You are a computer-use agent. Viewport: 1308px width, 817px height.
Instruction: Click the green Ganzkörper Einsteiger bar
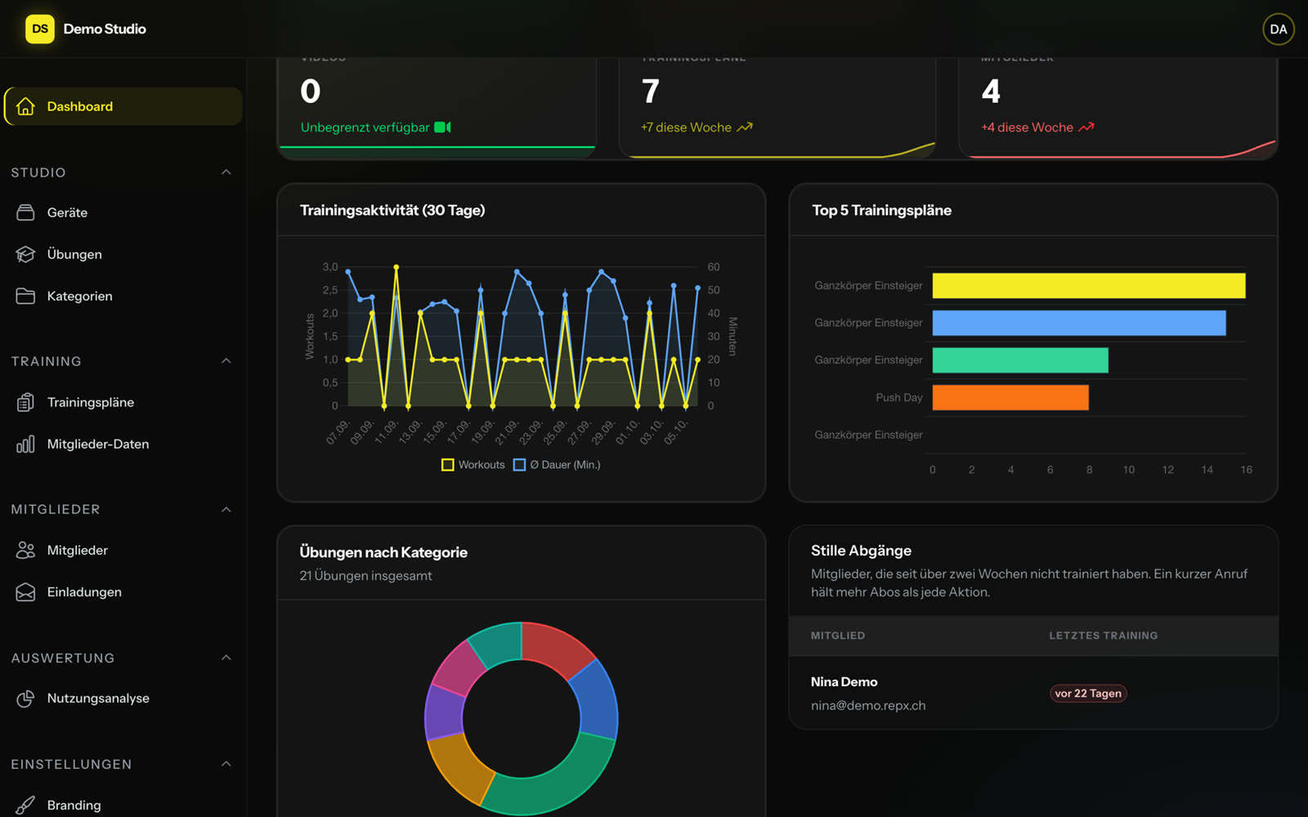pyautogui.click(x=1020, y=360)
